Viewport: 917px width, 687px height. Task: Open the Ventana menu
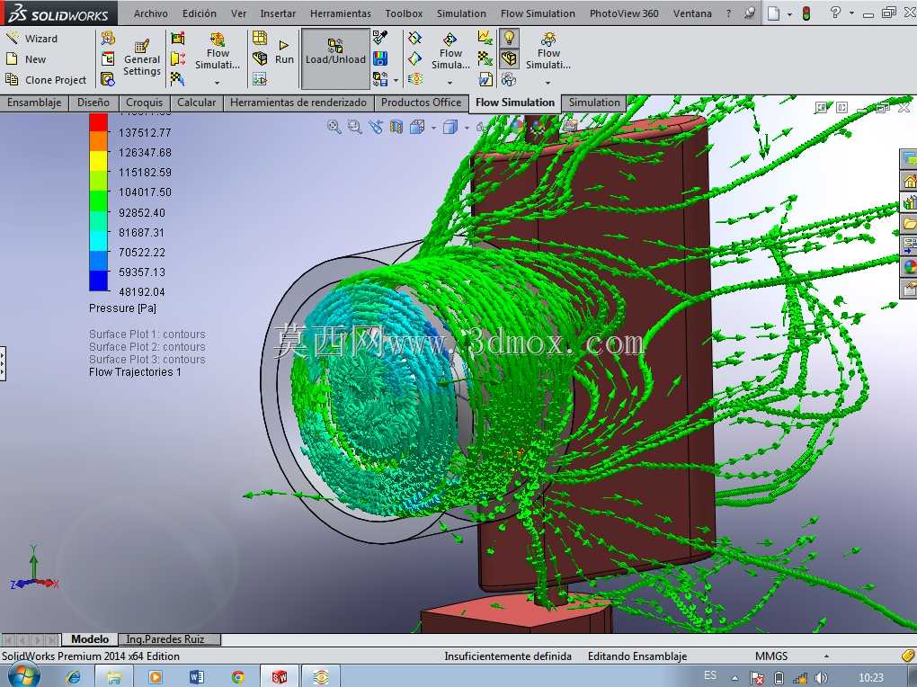[x=692, y=13]
